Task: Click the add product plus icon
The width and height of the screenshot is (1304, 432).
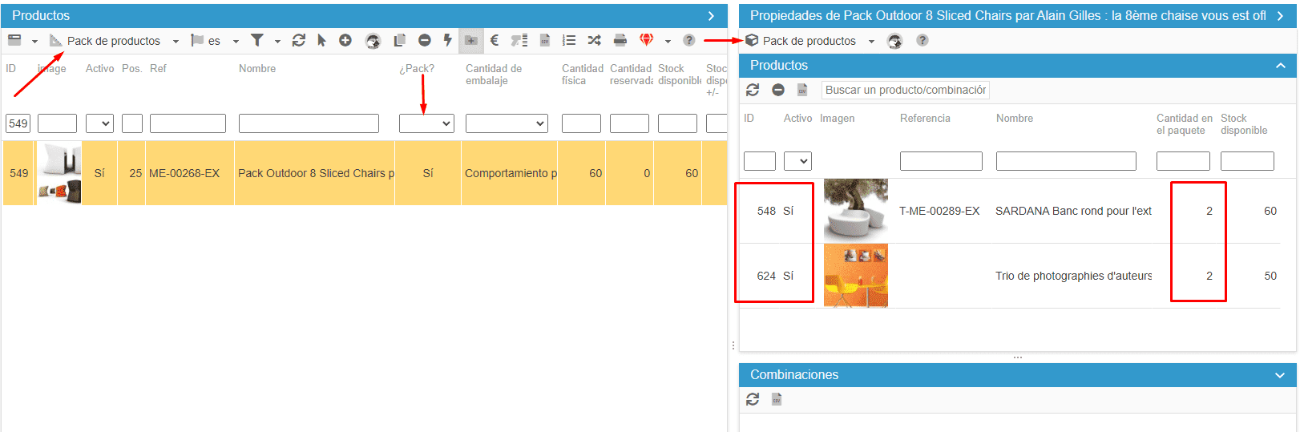Action: pos(345,40)
